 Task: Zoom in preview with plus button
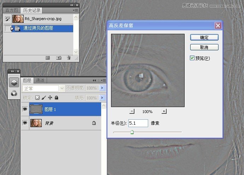(x=164, y=111)
